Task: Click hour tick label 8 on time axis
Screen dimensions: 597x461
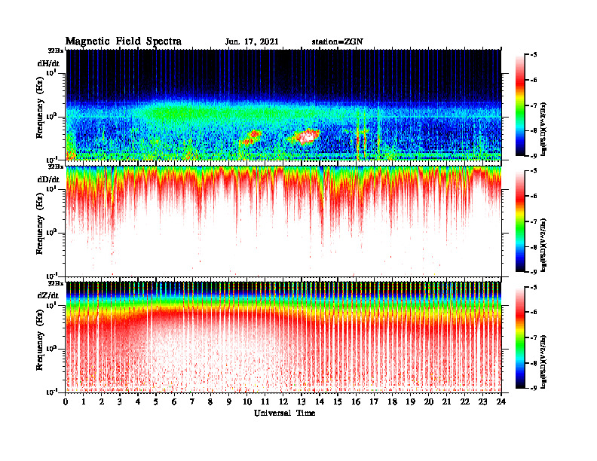Action: [x=210, y=402]
